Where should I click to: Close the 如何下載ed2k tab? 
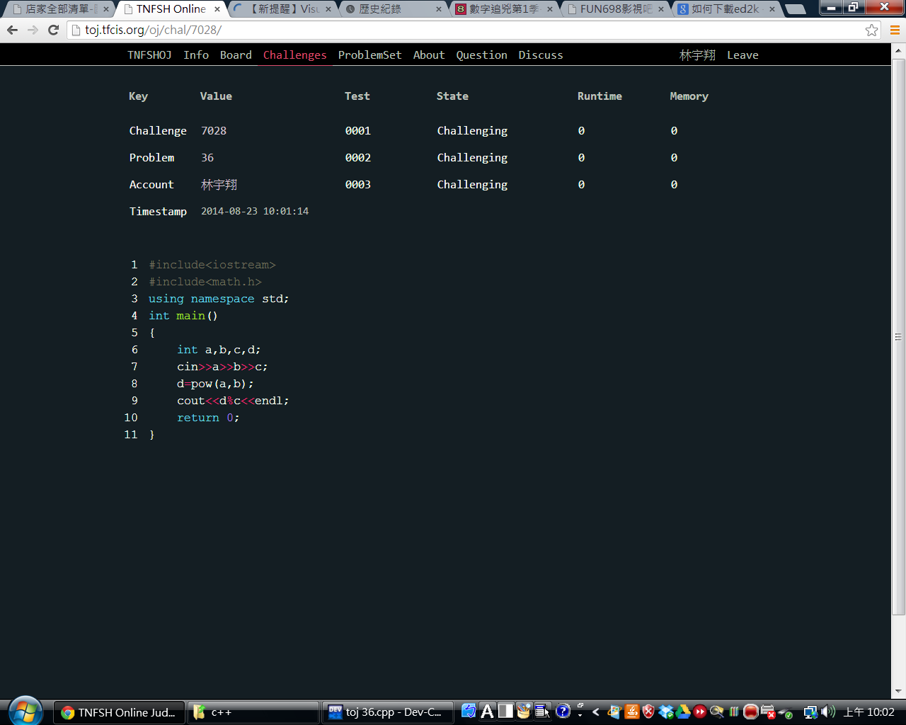pos(772,9)
